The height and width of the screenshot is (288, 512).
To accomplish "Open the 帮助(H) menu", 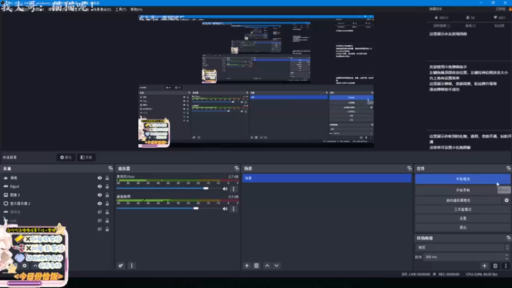I will pos(136,10).
